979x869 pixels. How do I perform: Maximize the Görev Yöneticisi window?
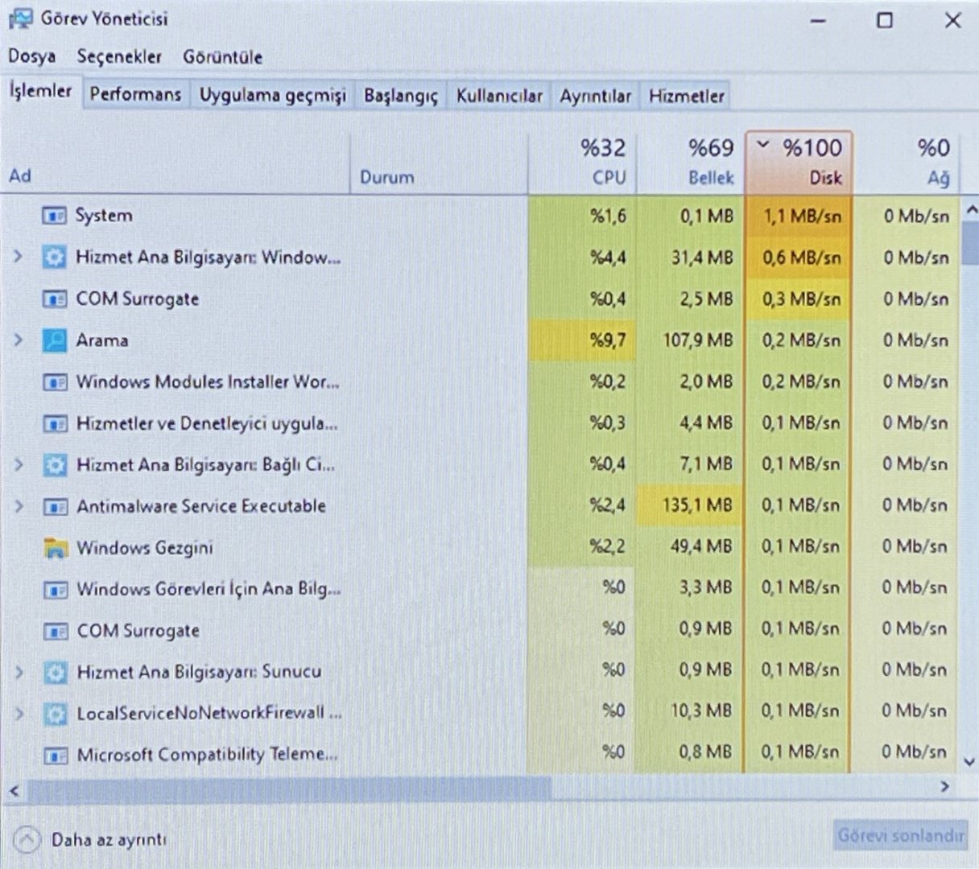click(x=884, y=20)
